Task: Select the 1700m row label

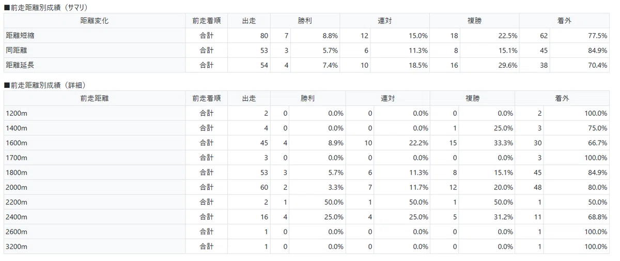Action: click(17, 158)
